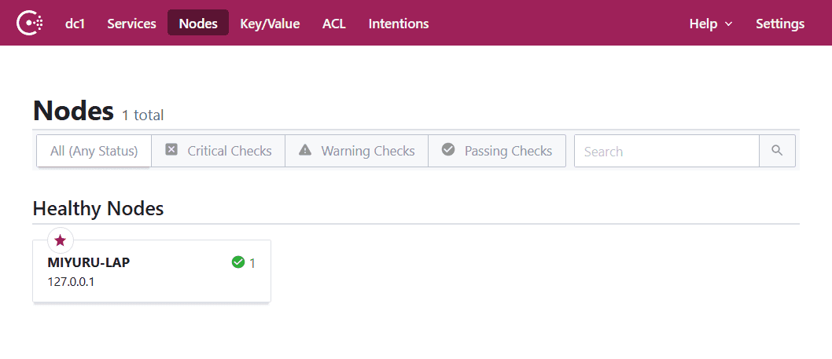
Task: Switch to the Key/Value tab
Action: pos(270,24)
